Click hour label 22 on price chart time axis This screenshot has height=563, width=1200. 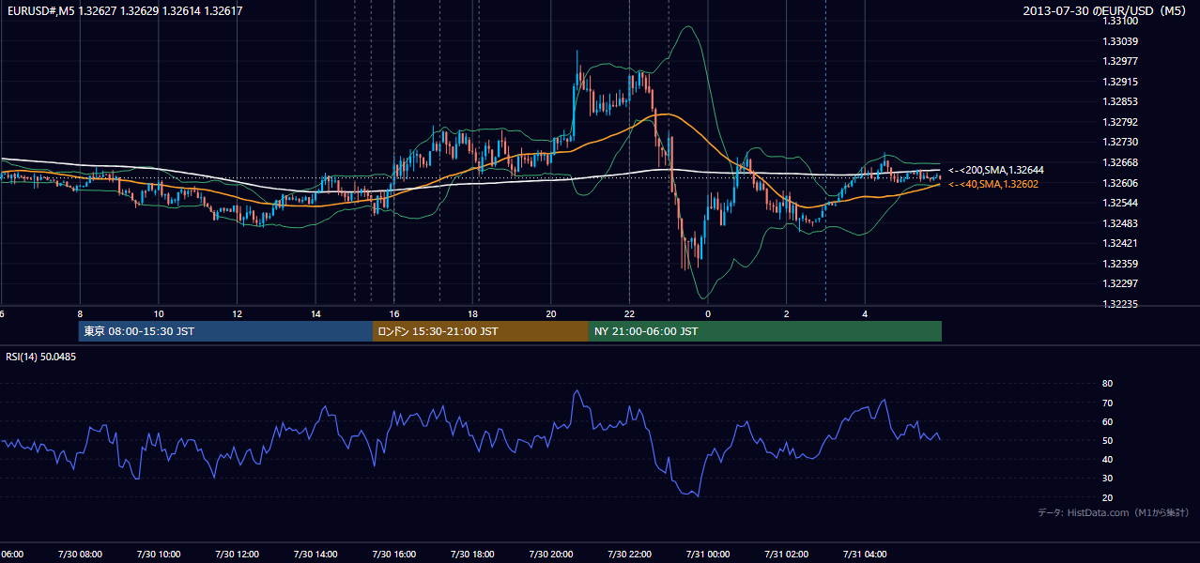630,313
